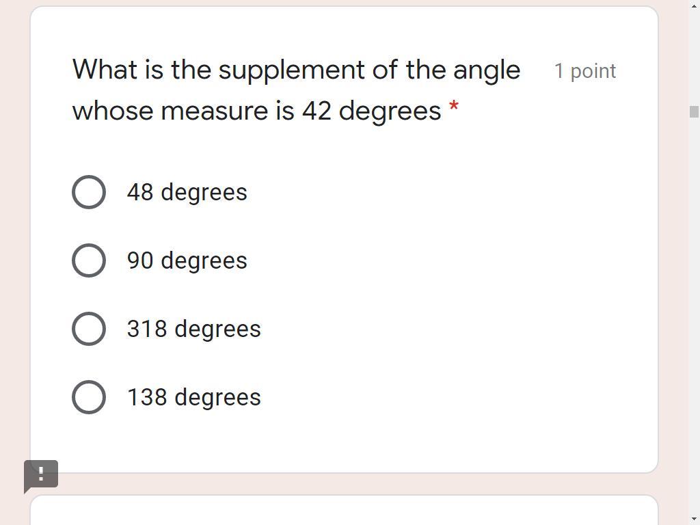Screen dimensions: 700x525
Task: Click the red required asterisk
Action: pos(453,107)
